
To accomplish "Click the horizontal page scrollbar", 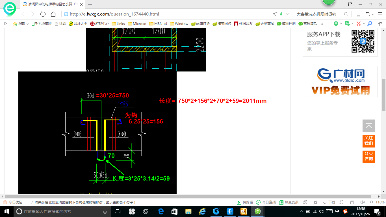I will pyautogui.click(x=188, y=196).
